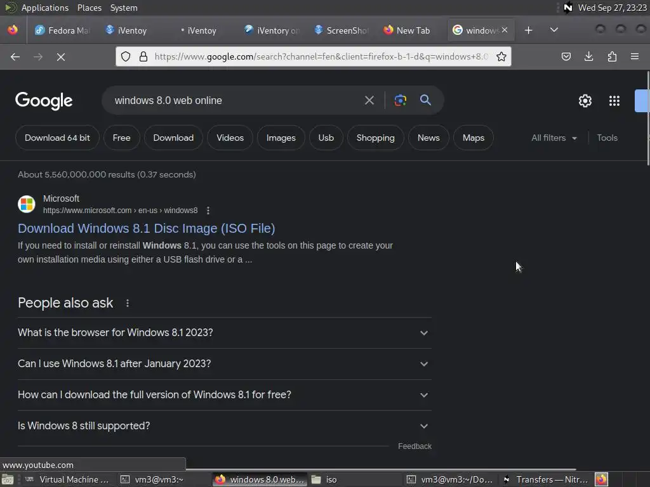Expand How can I download the full version
The height and width of the screenshot is (487, 650).
[224, 395]
